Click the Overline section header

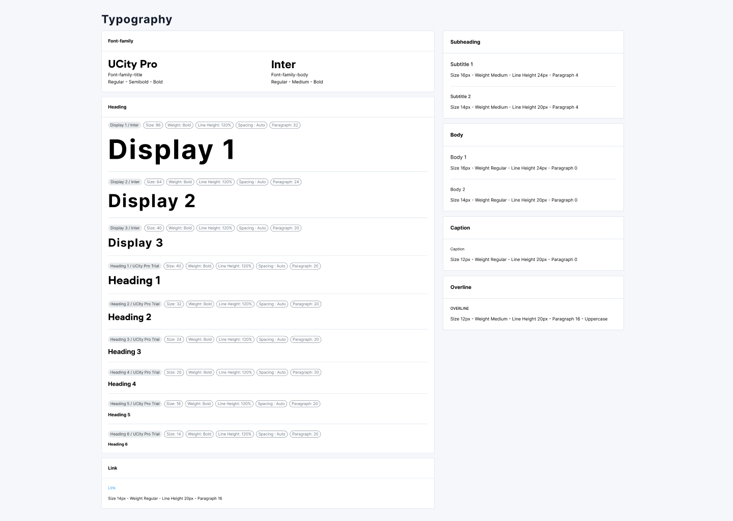pyautogui.click(x=460, y=287)
